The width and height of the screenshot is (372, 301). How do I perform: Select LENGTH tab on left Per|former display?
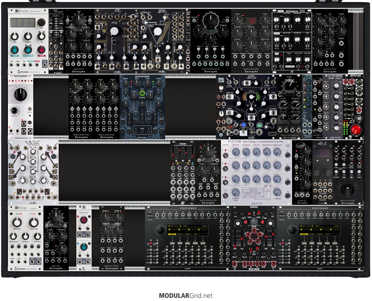(x=188, y=234)
